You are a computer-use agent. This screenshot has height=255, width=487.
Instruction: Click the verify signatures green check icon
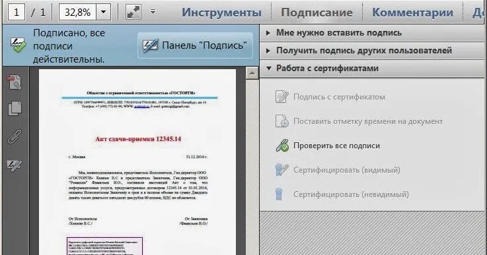(x=281, y=146)
